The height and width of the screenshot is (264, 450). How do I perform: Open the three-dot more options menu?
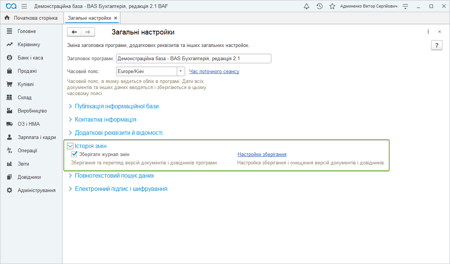pos(428,32)
